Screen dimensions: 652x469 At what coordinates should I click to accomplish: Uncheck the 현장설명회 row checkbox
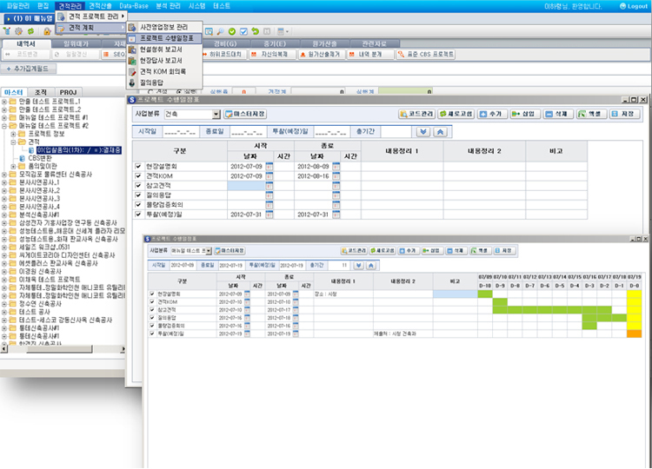click(x=137, y=164)
